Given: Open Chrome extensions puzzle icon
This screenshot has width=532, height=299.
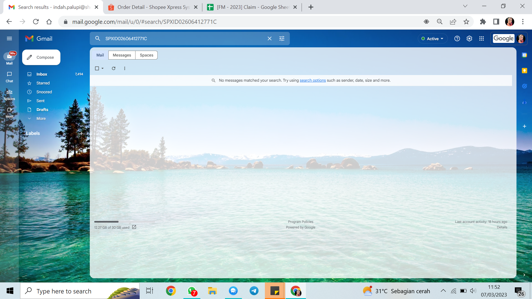Looking at the screenshot, I should click(x=483, y=22).
